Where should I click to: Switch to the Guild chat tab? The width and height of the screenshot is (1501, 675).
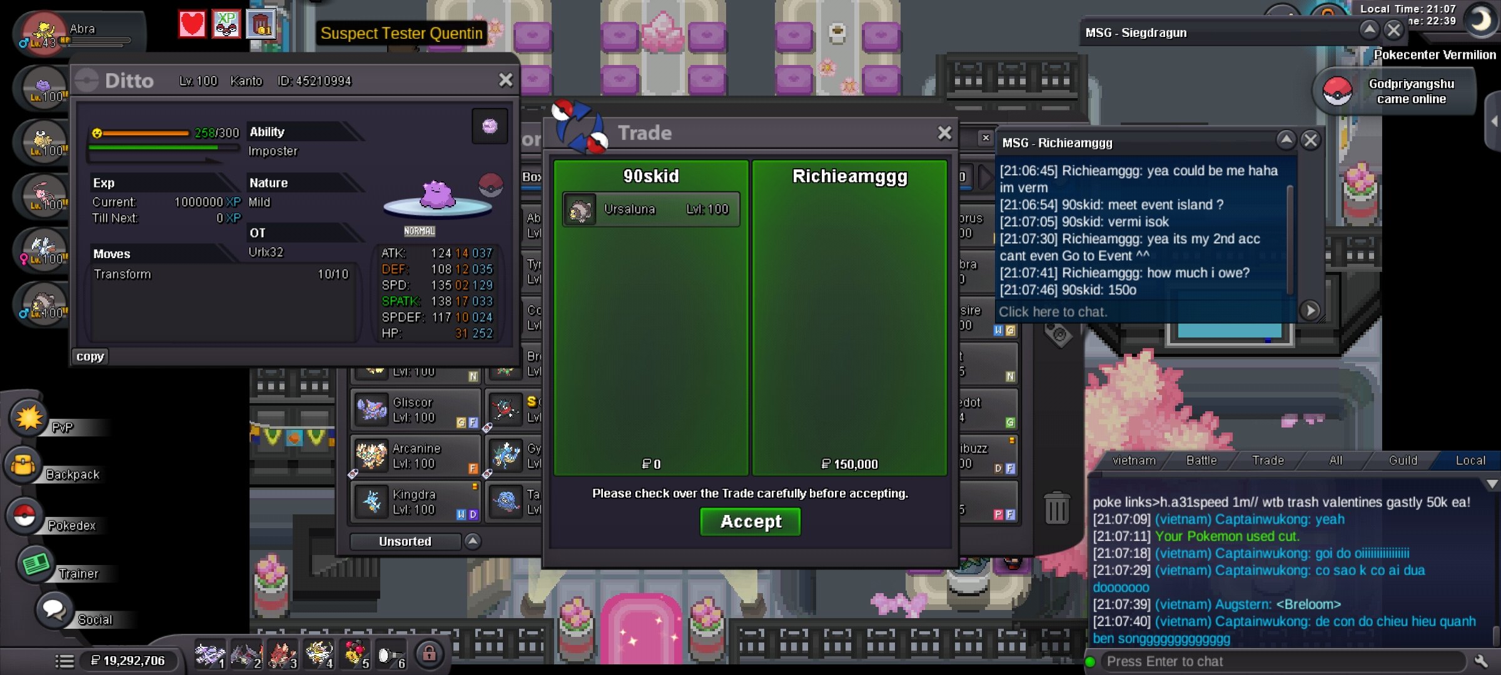[1403, 461]
